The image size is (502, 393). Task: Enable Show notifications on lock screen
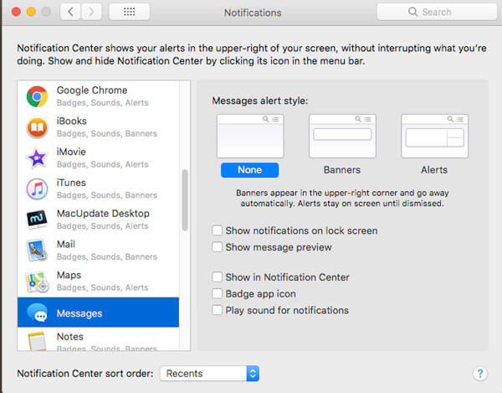(217, 230)
